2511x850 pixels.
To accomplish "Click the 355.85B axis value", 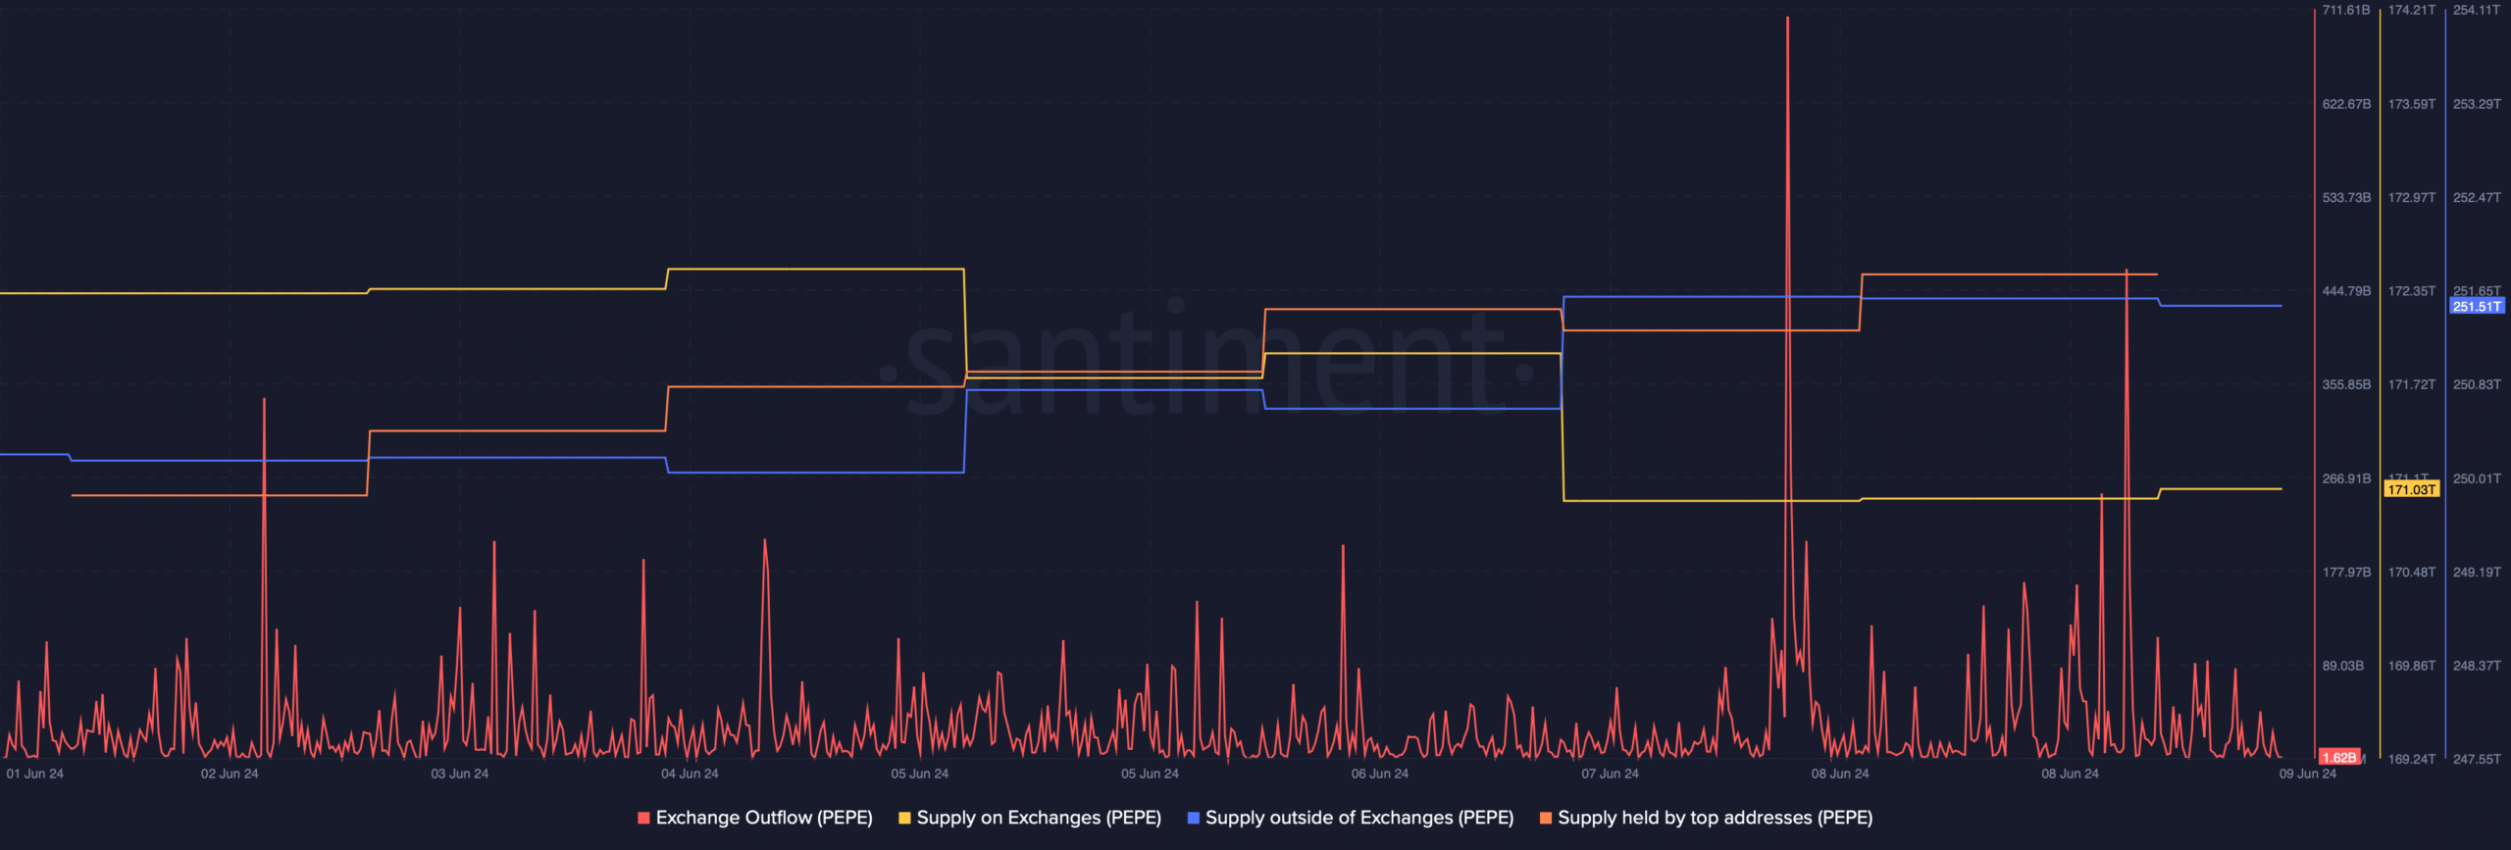I will [2346, 384].
